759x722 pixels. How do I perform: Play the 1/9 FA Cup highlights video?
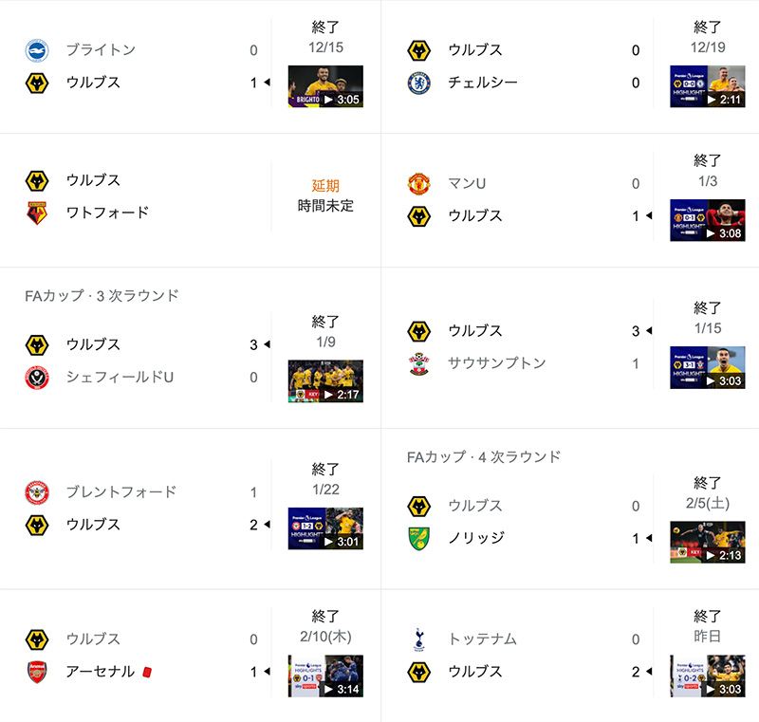click(325, 381)
